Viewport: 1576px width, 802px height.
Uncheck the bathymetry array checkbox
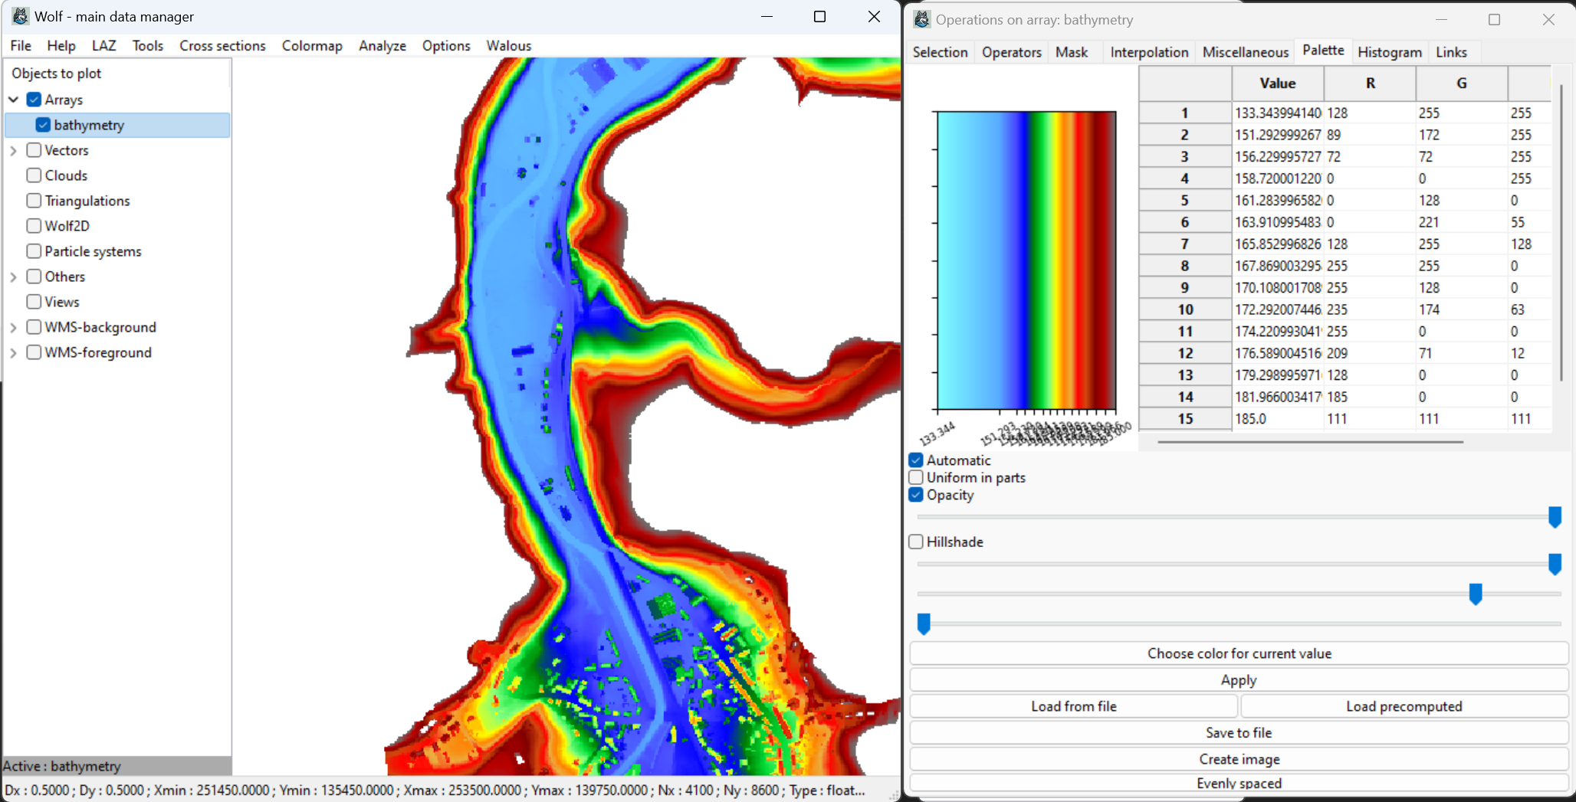43,125
